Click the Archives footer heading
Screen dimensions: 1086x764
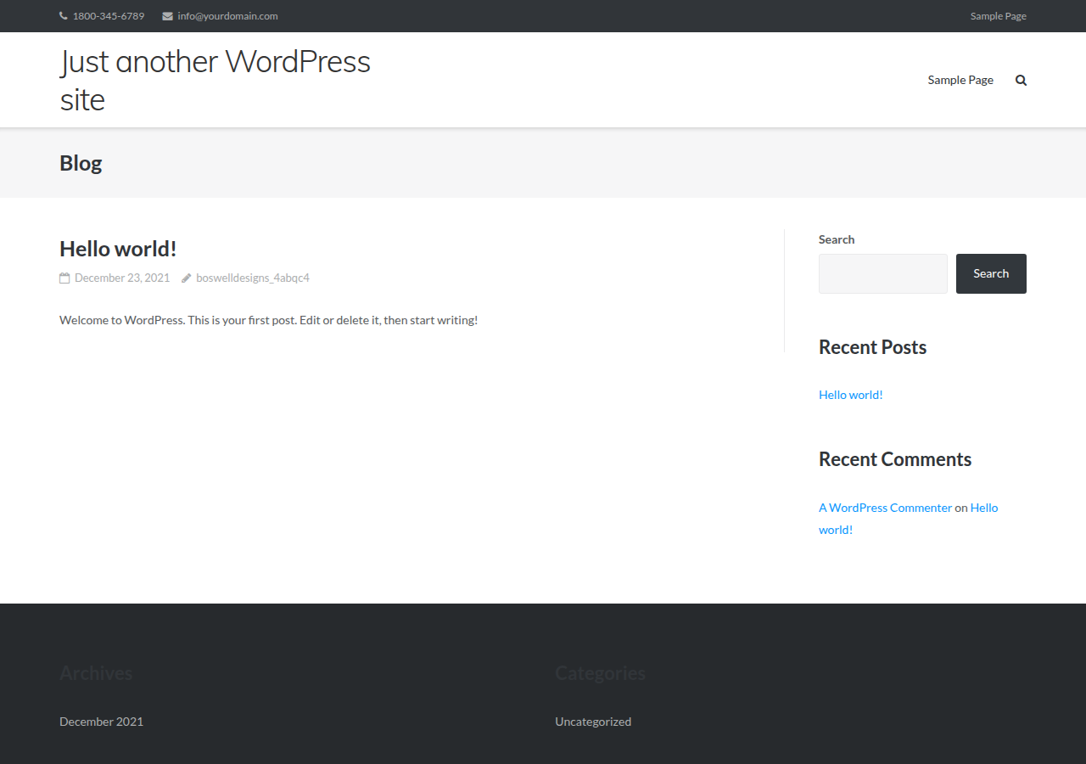[x=96, y=673]
